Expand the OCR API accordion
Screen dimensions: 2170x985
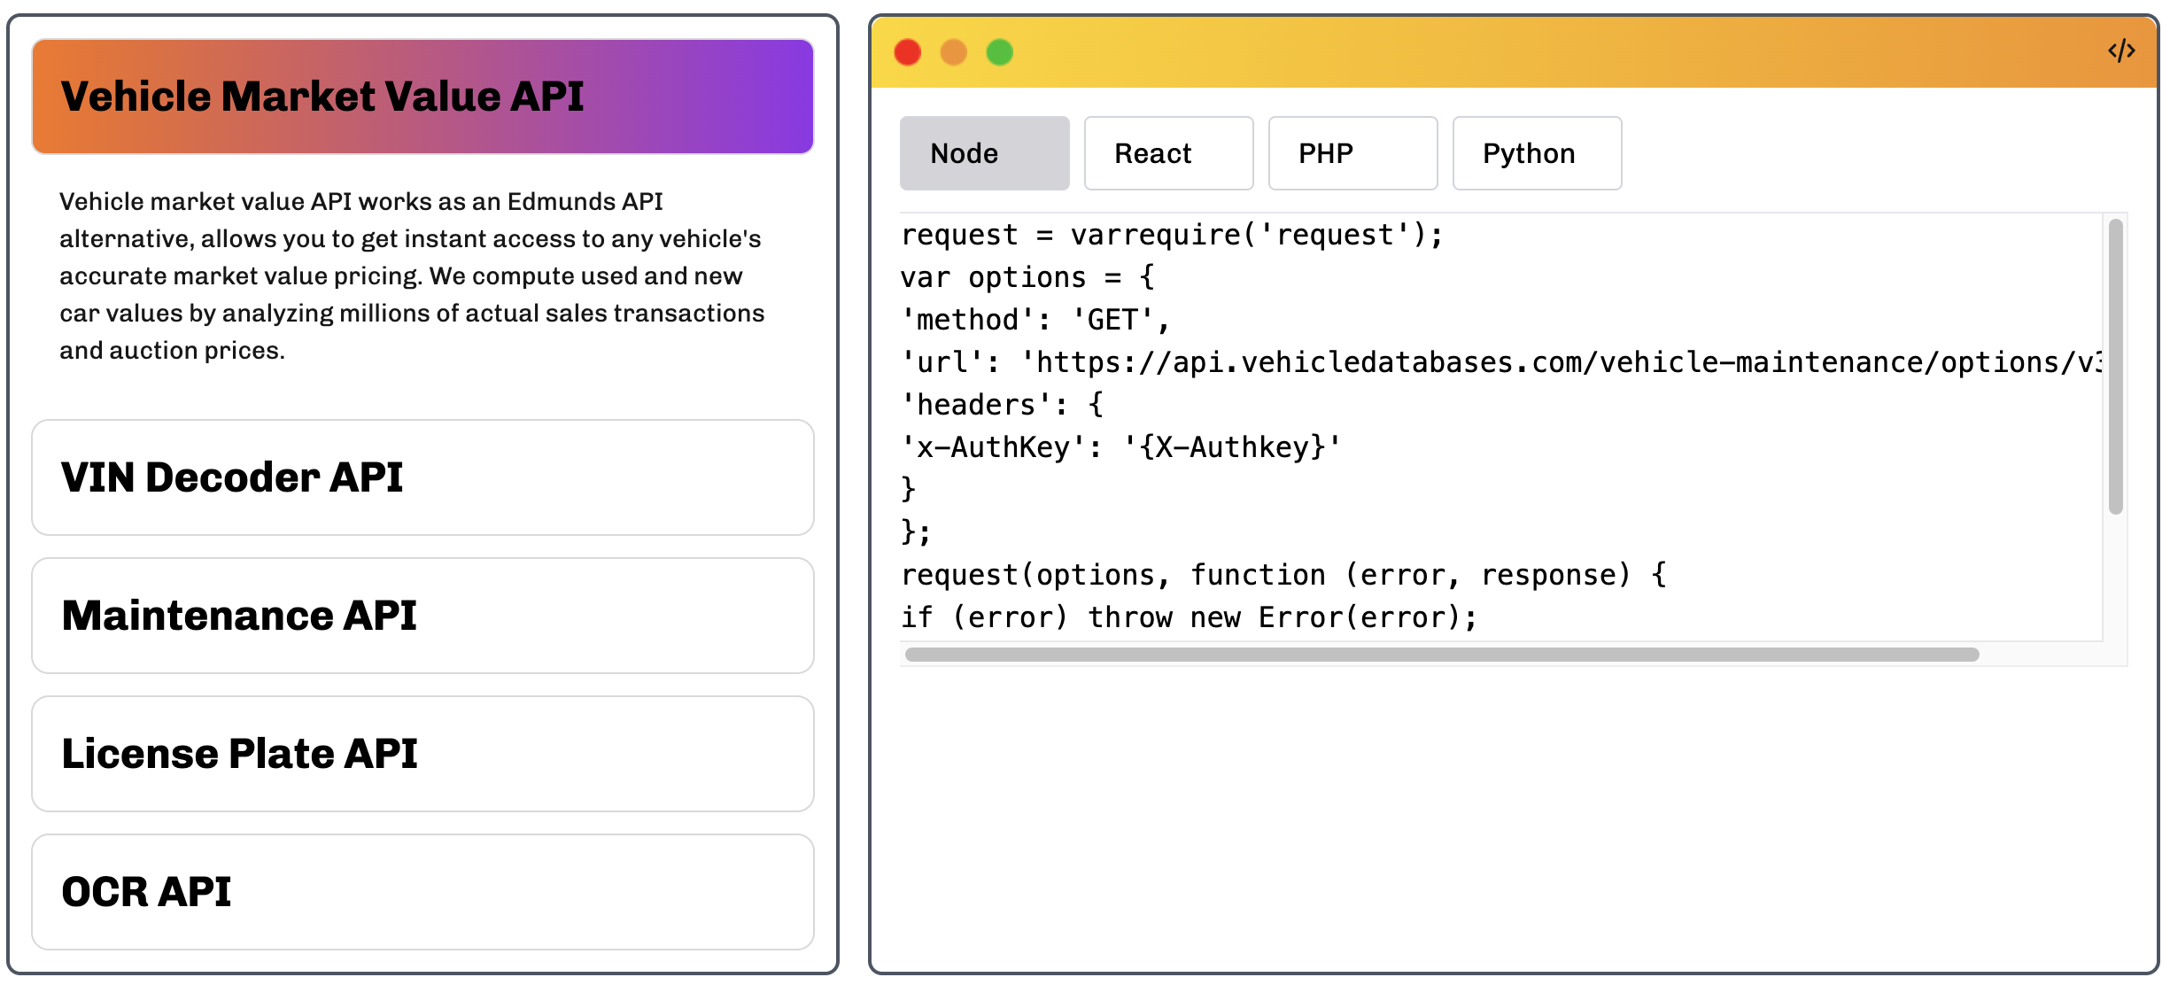pos(422,892)
